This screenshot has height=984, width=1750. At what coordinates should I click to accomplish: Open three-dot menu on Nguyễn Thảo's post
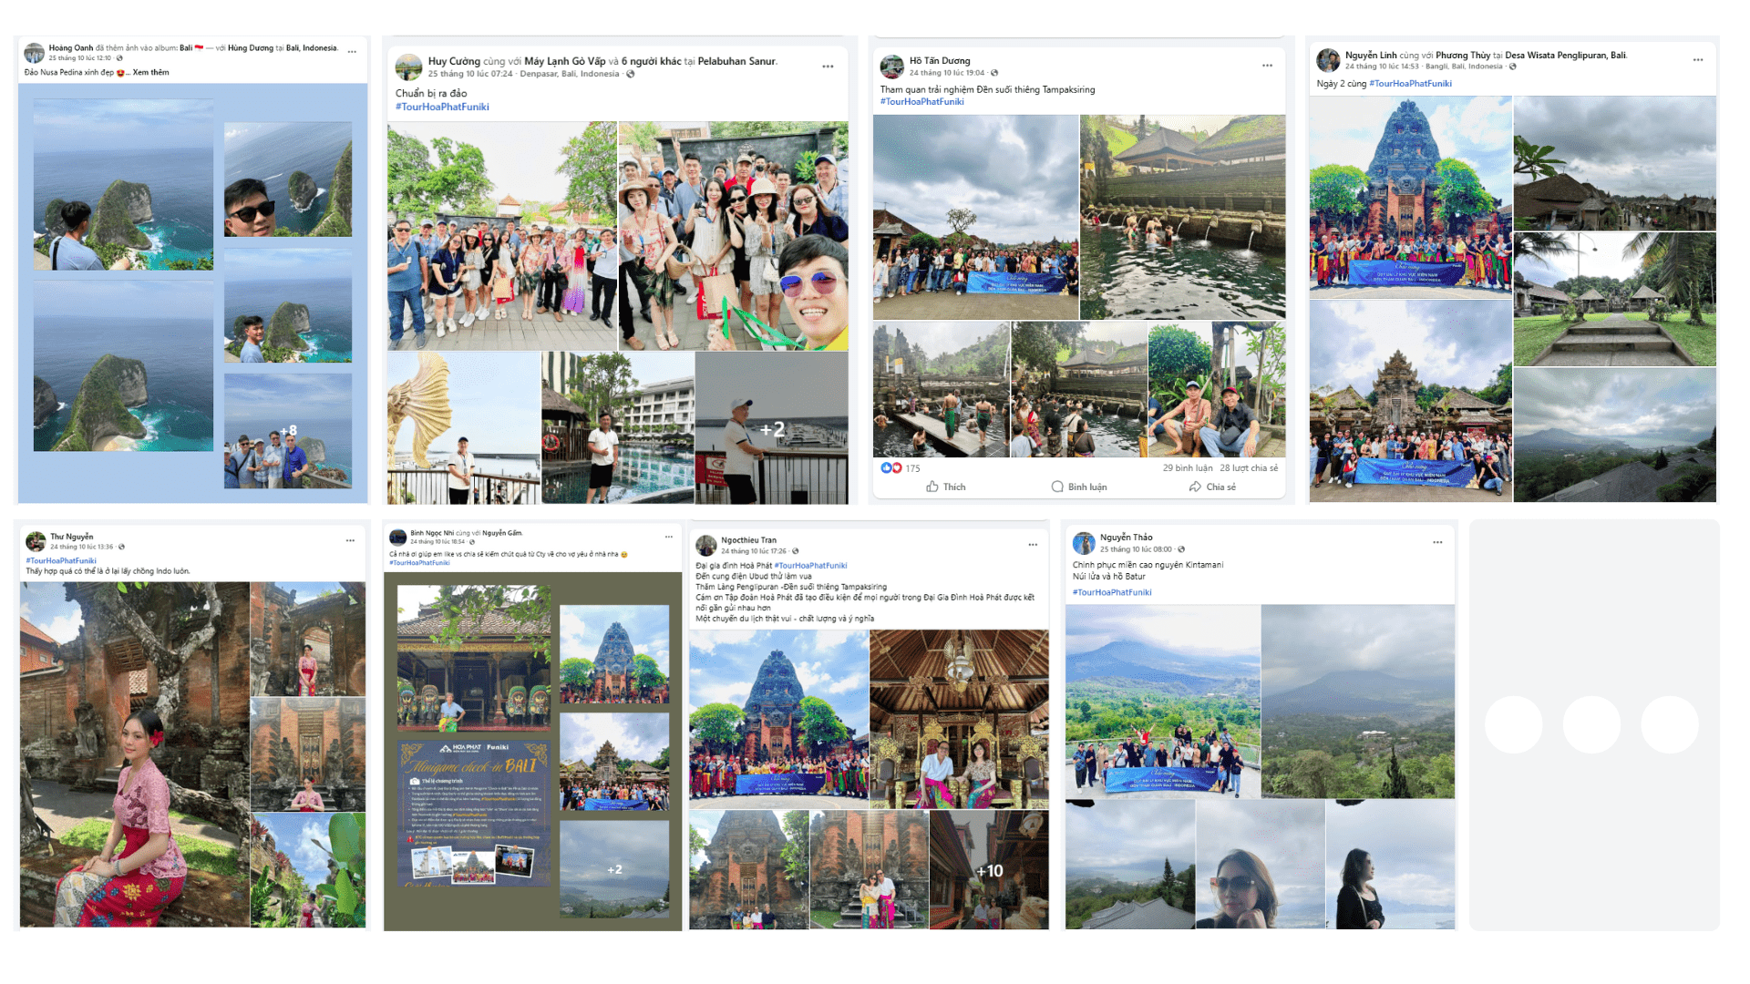[x=1437, y=542]
